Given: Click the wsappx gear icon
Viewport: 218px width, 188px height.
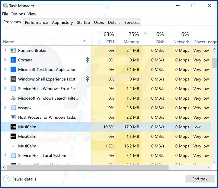Looking at the screenshot, I should pyautogui.click(x=13, y=108).
